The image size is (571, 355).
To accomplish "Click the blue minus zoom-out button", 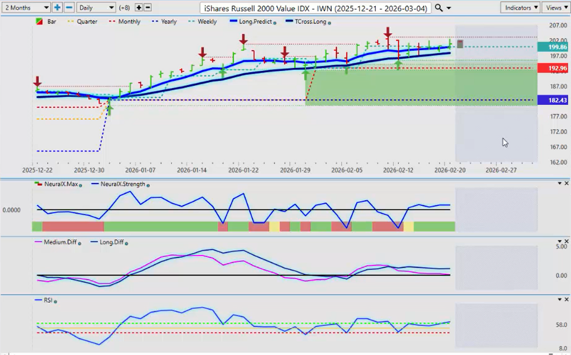I will (x=69, y=8).
